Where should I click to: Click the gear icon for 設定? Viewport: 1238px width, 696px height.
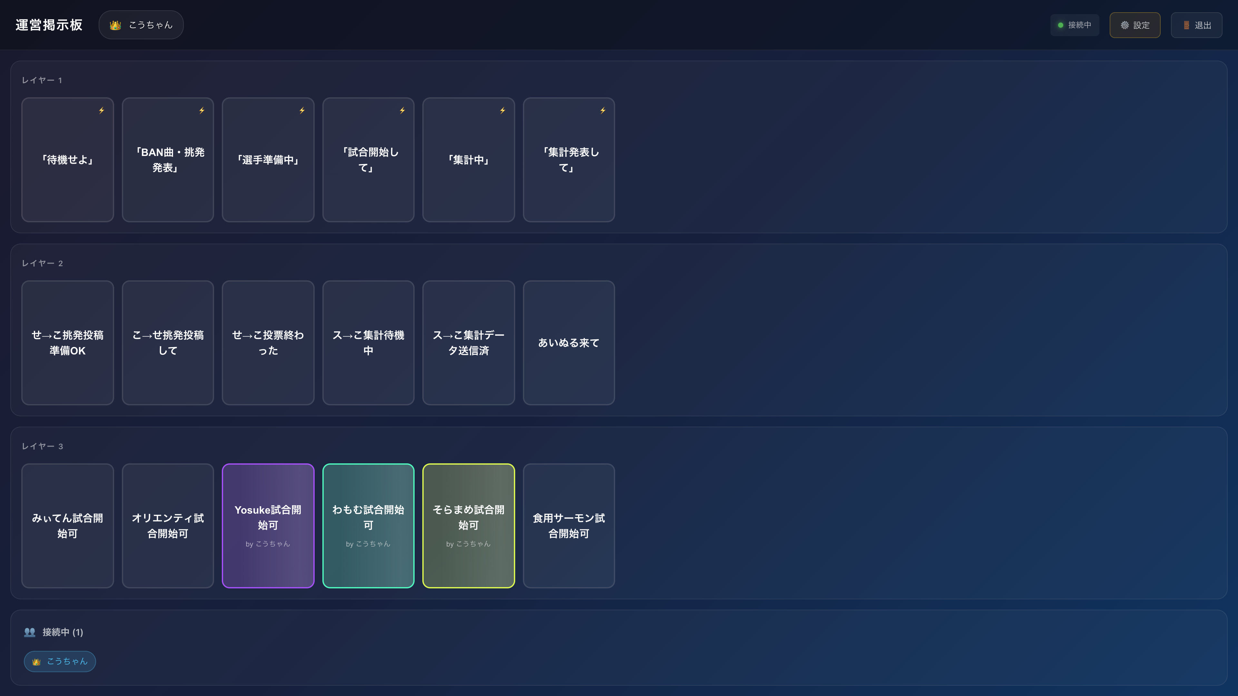pos(1125,25)
